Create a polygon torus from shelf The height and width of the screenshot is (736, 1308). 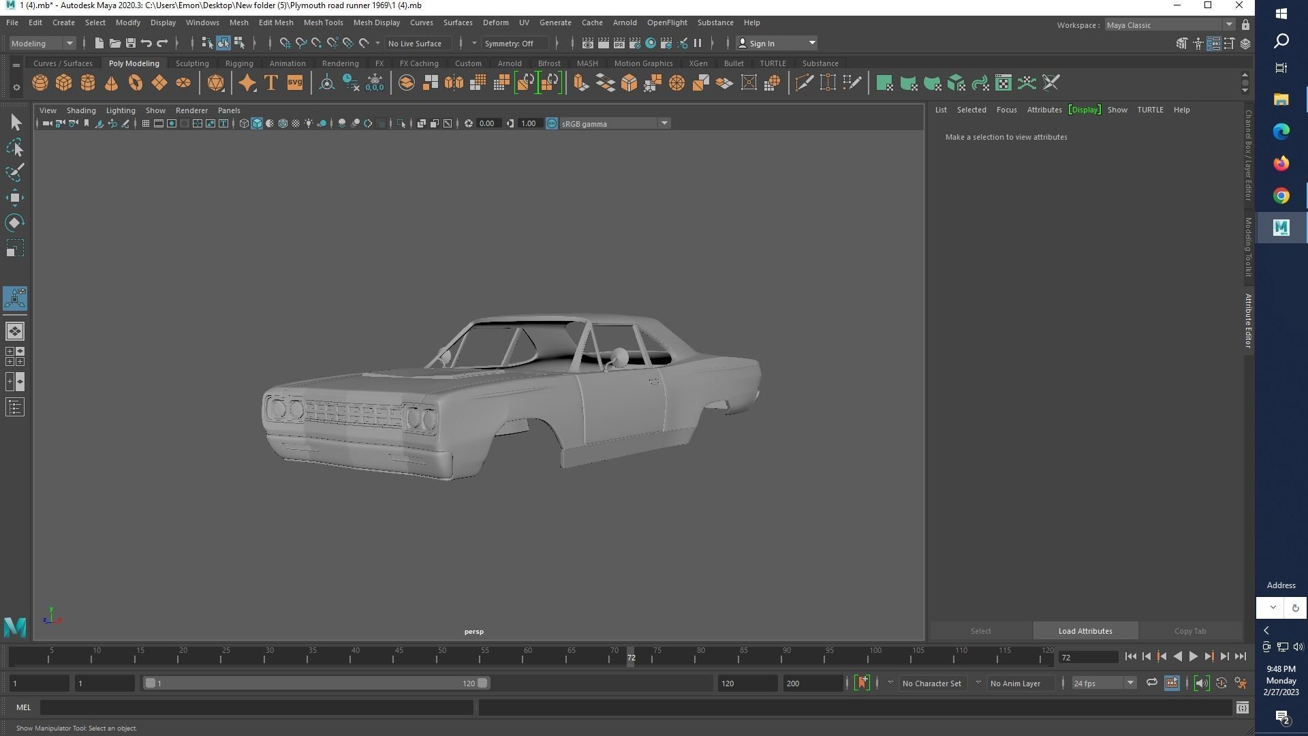point(136,83)
